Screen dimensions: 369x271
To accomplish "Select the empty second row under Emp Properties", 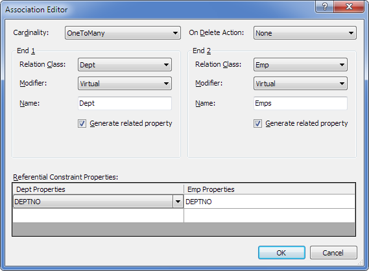I will click(x=269, y=216).
